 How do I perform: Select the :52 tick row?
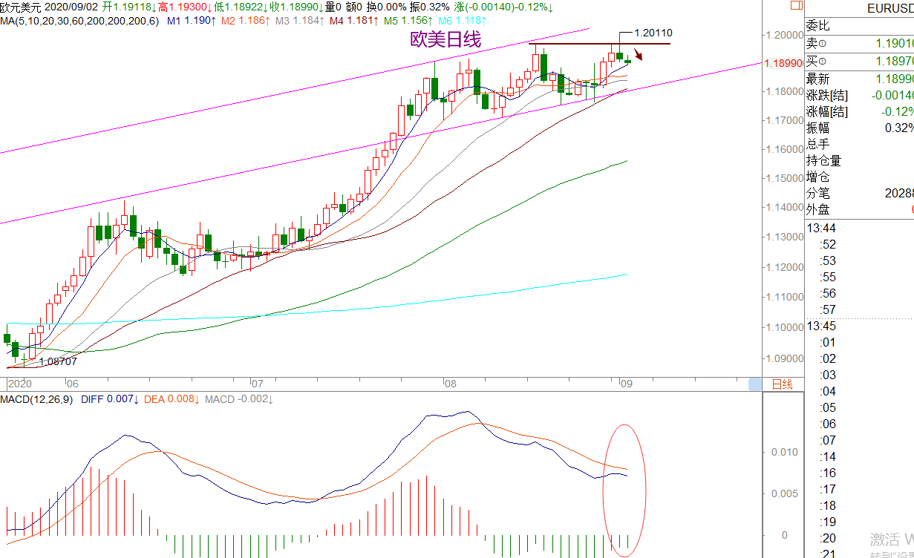pos(860,244)
